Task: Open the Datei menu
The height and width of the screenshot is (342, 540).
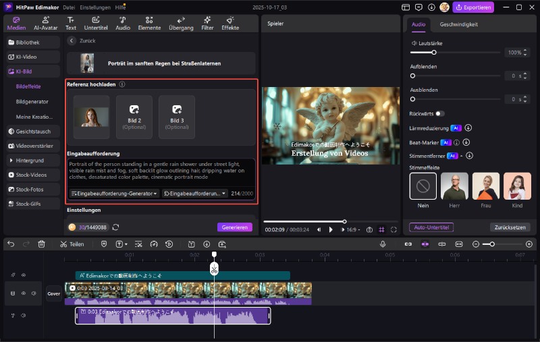Action: coord(69,7)
